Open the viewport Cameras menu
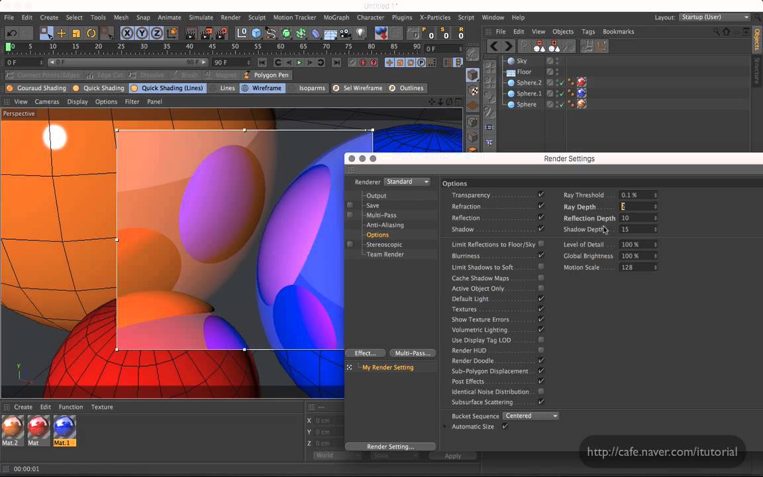 coord(47,102)
